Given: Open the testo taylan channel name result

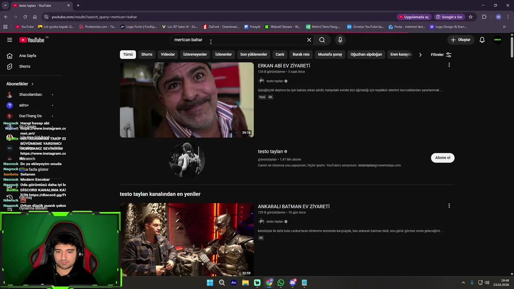Looking at the screenshot, I should 271,151.
